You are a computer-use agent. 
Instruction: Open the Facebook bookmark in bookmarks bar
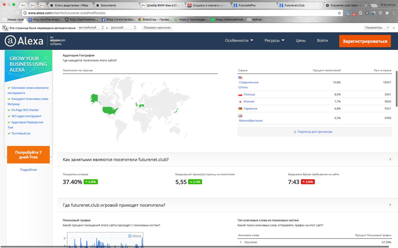118,19
